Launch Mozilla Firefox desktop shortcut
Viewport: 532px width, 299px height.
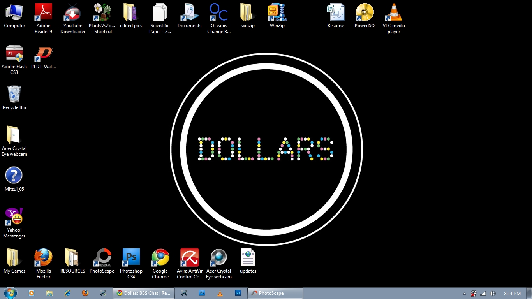pos(44,264)
